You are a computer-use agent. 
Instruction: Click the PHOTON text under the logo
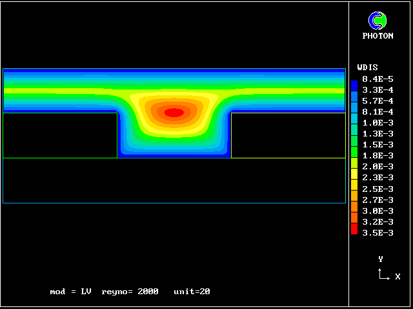point(378,36)
